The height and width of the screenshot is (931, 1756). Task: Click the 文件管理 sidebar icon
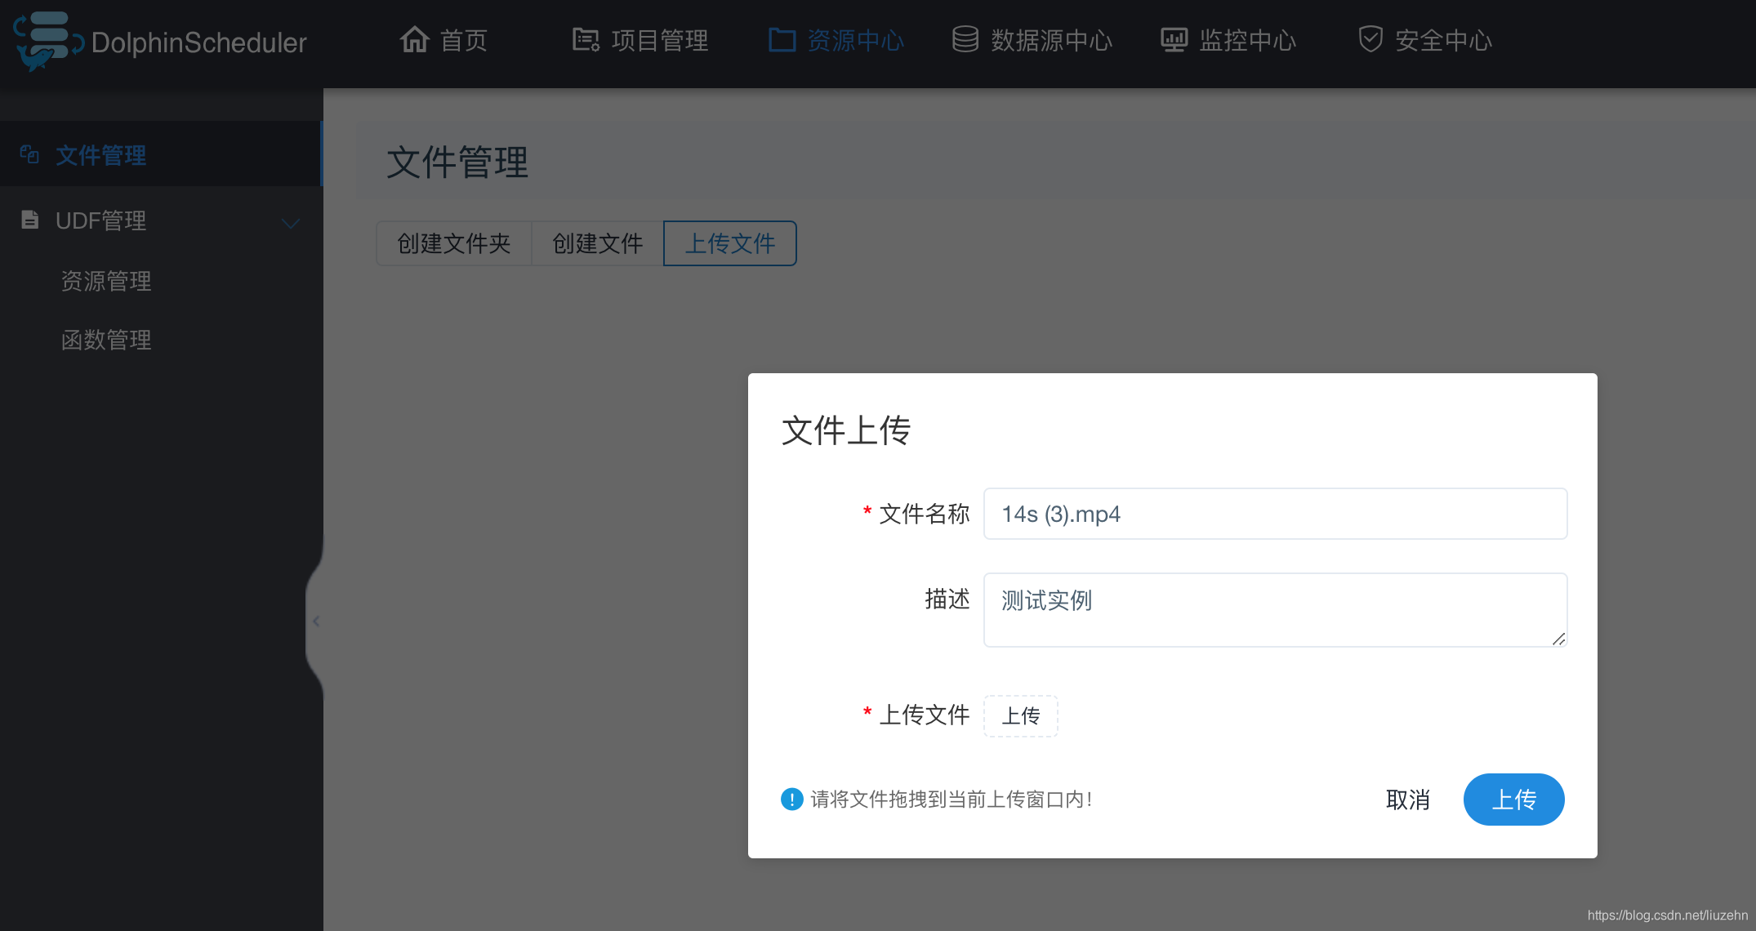[x=29, y=154]
